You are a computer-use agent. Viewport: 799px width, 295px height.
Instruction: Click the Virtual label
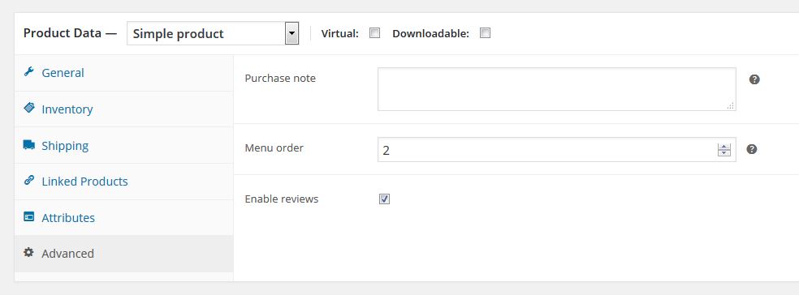[x=340, y=34]
